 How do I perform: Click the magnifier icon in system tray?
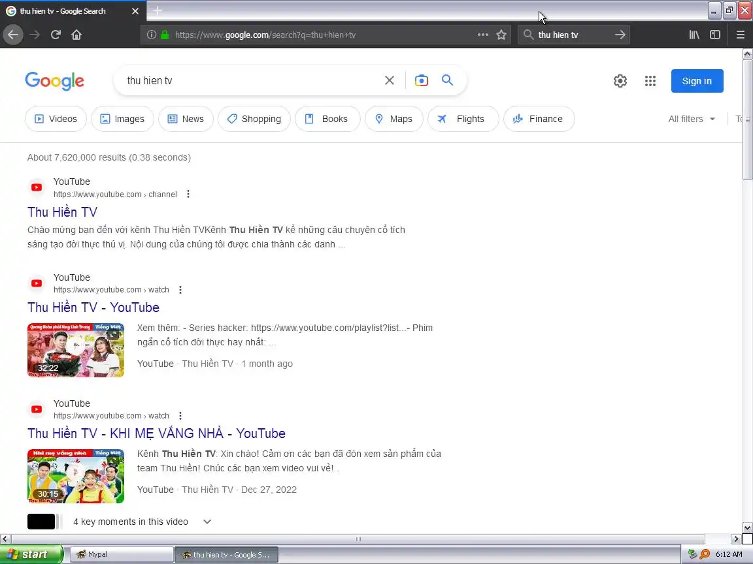click(705, 554)
